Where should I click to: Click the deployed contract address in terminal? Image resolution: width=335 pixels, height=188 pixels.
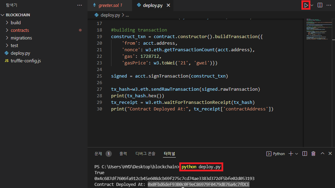pos(199,185)
